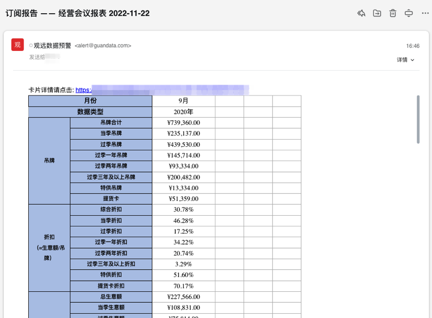Click the small status dot before 观远数据预警
This screenshot has height=318, width=432.
pos(31,46)
